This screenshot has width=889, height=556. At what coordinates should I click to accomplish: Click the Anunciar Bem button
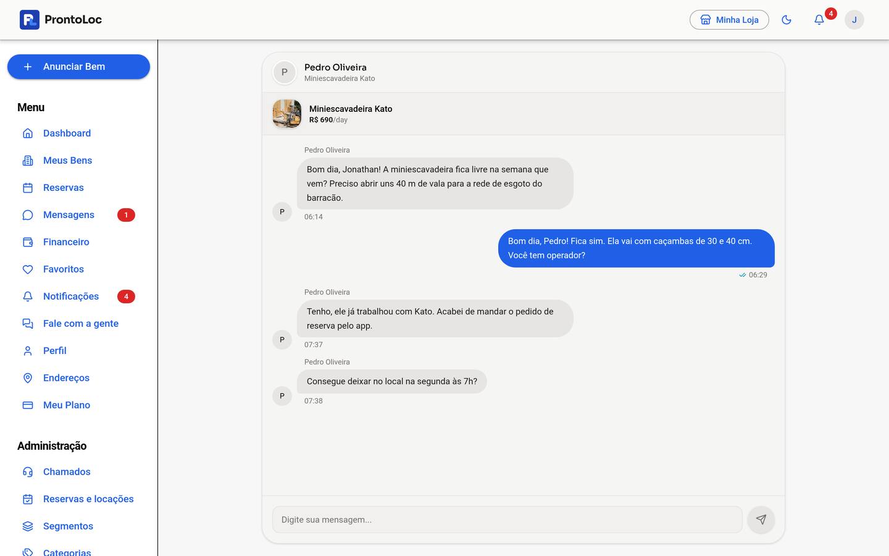coord(78,67)
